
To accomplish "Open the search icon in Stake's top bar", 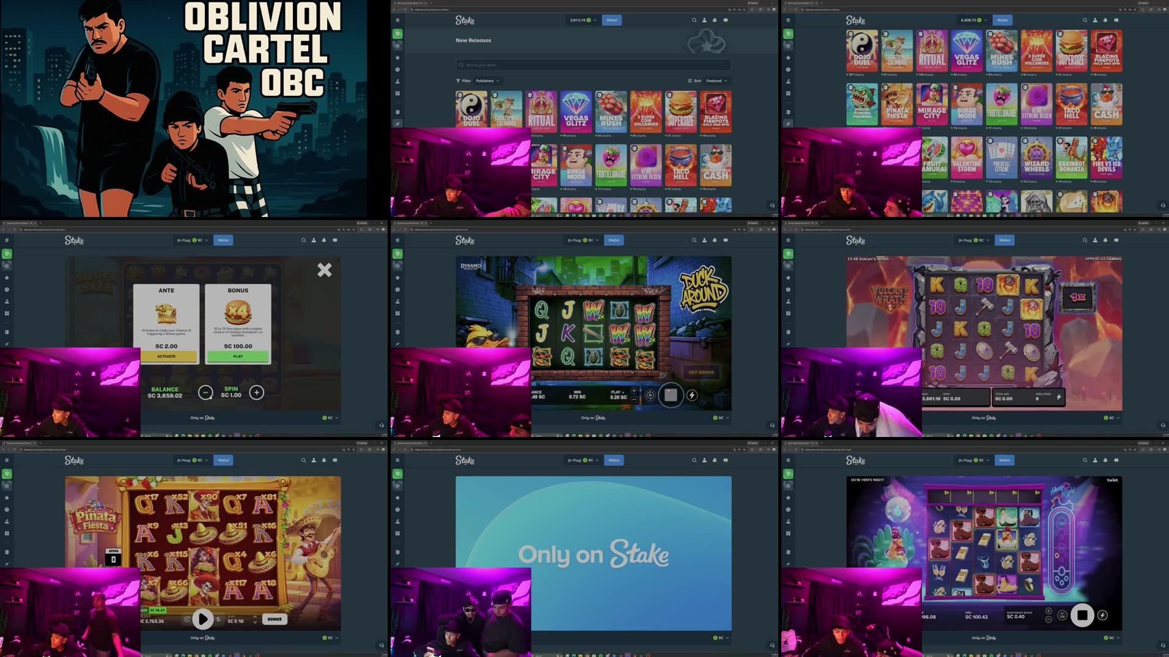I will [694, 20].
